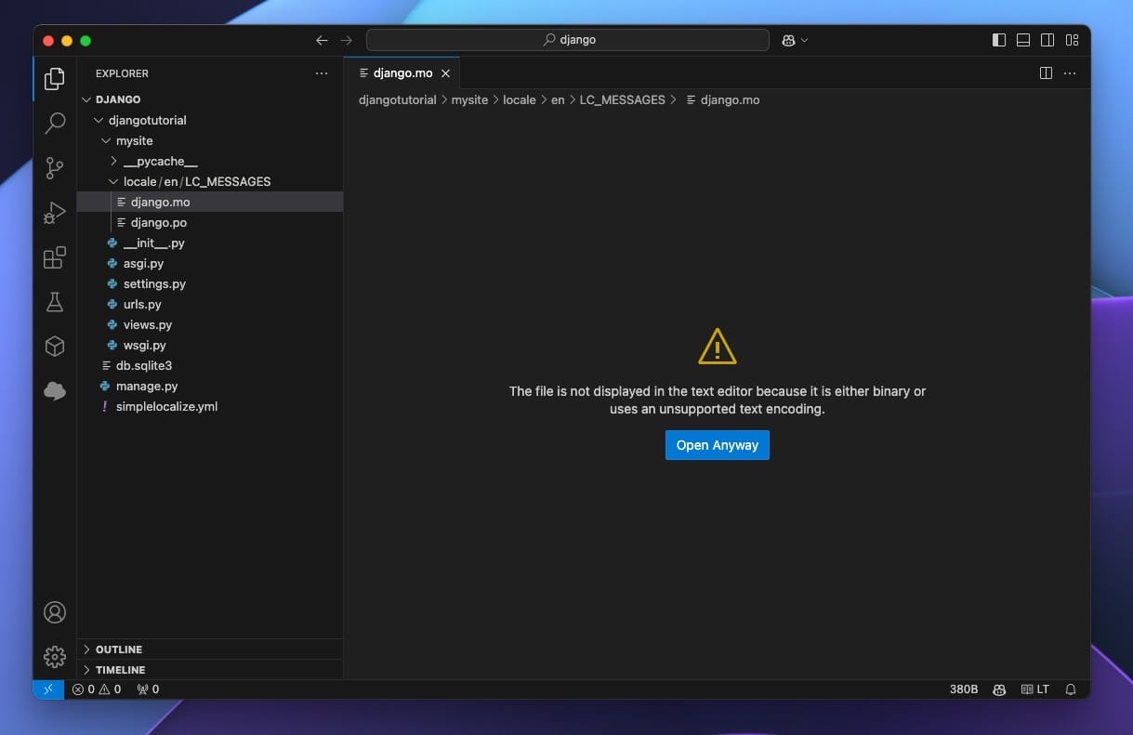Open editor More Actions ellipsis
This screenshot has height=735, width=1133.
pos(1070,72)
